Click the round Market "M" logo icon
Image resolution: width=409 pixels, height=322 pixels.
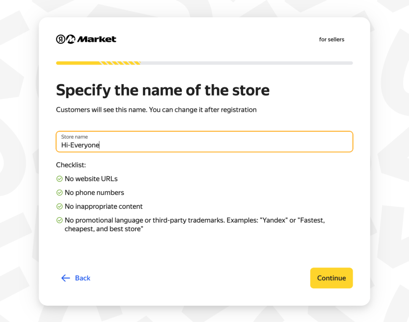tap(71, 39)
